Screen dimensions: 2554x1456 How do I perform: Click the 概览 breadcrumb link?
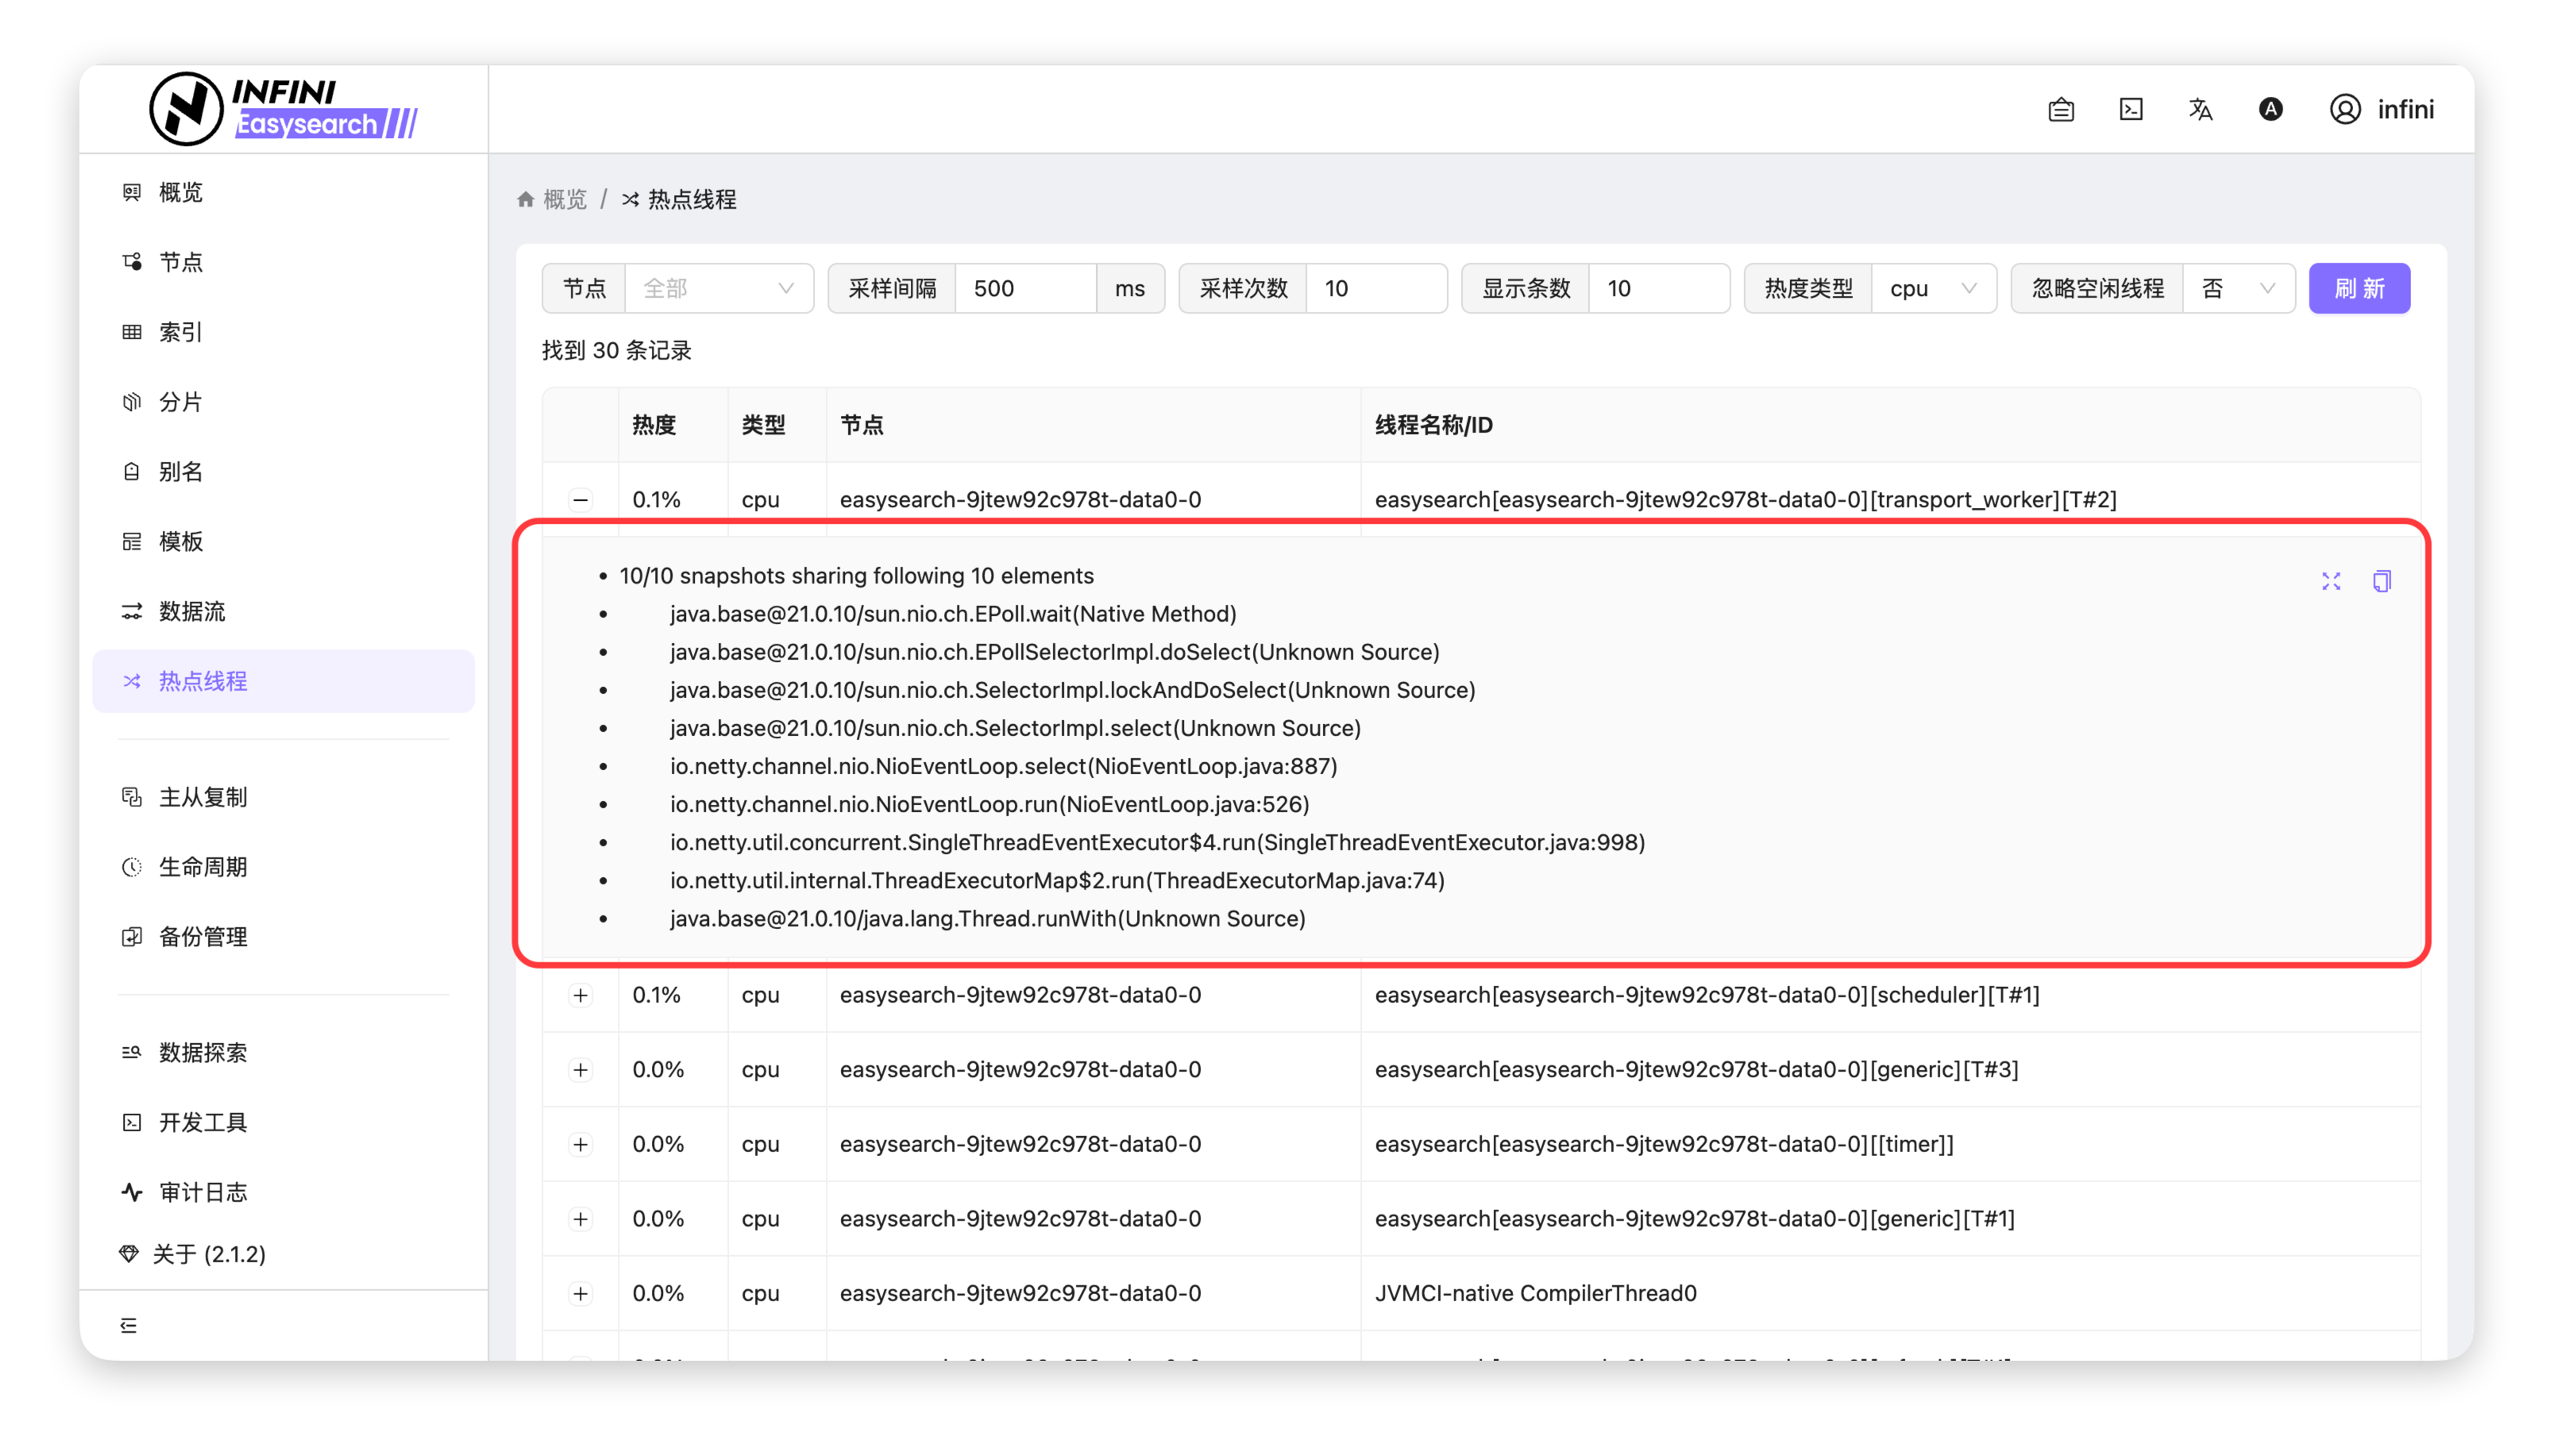(x=565, y=199)
